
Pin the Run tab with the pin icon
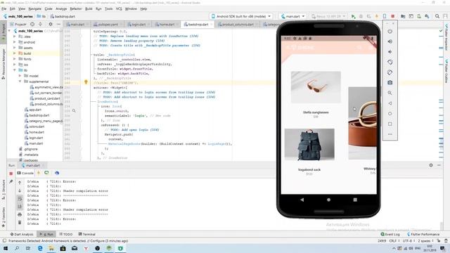(x=11, y=181)
